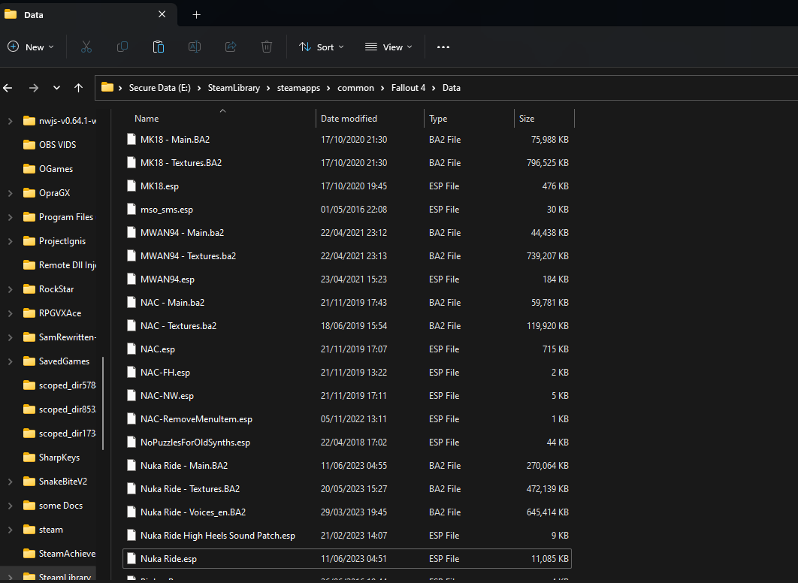Click file icon of NAC.esp
Image resolution: width=798 pixels, height=583 pixels.
[131, 349]
